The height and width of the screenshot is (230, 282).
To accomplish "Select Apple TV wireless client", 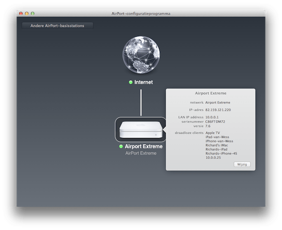I will pos(212,133).
